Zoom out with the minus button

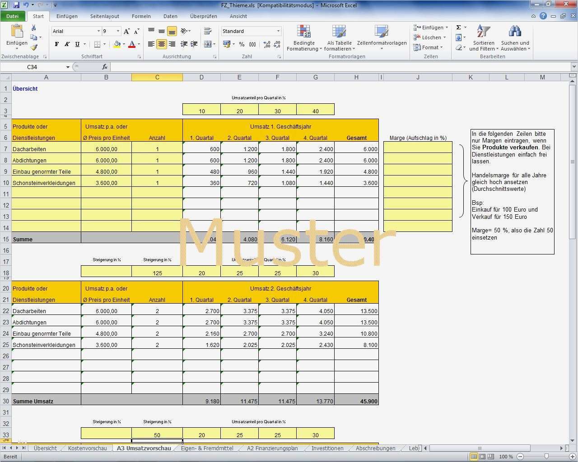[x=521, y=457]
